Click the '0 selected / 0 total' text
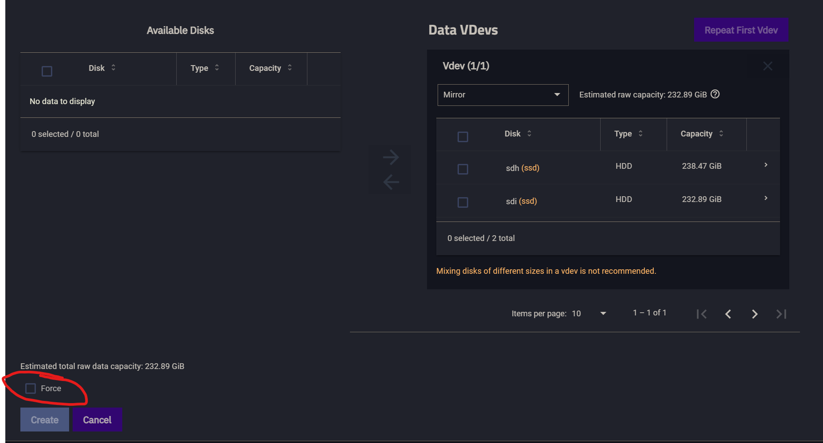The height and width of the screenshot is (443, 823). [65, 134]
